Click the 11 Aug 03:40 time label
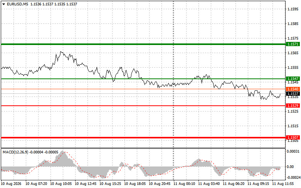The width and height of the screenshot is (301, 188). [209, 184]
